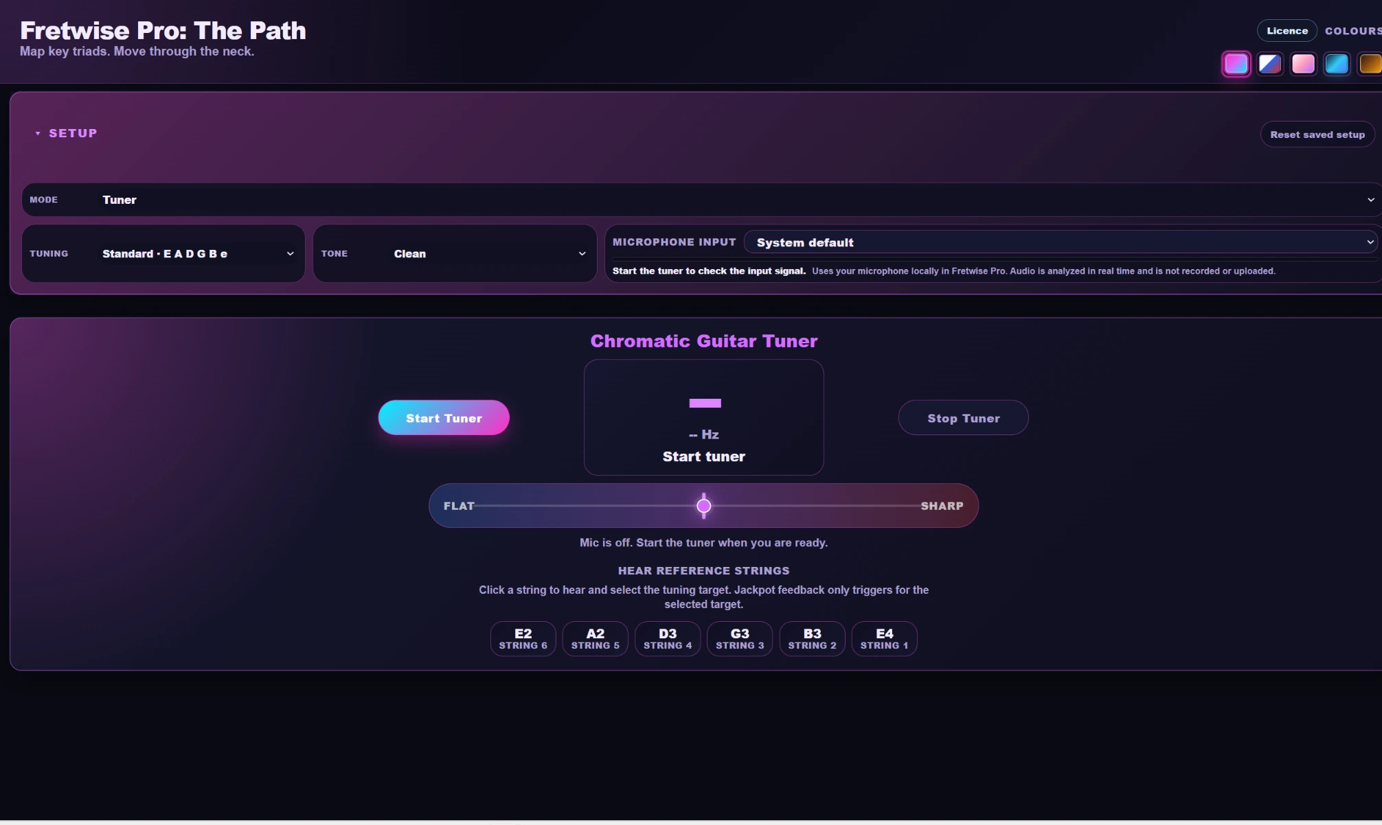This screenshot has height=825, width=1382.
Task: Click the flat/sharp meter needle indicator
Action: click(x=704, y=506)
